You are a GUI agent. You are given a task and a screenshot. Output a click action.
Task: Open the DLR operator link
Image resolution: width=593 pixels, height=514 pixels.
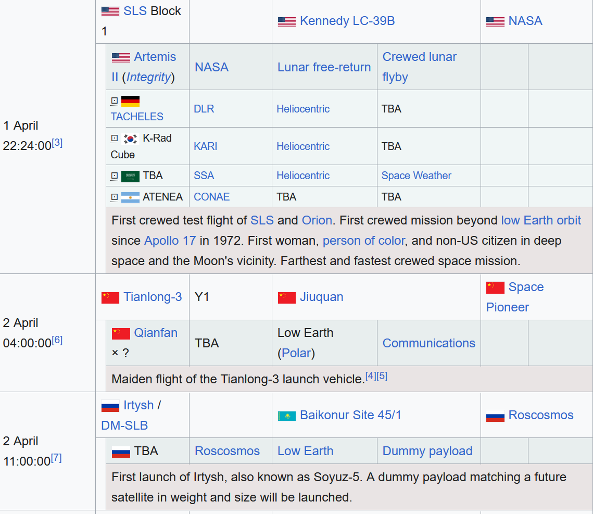click(204, 109)
